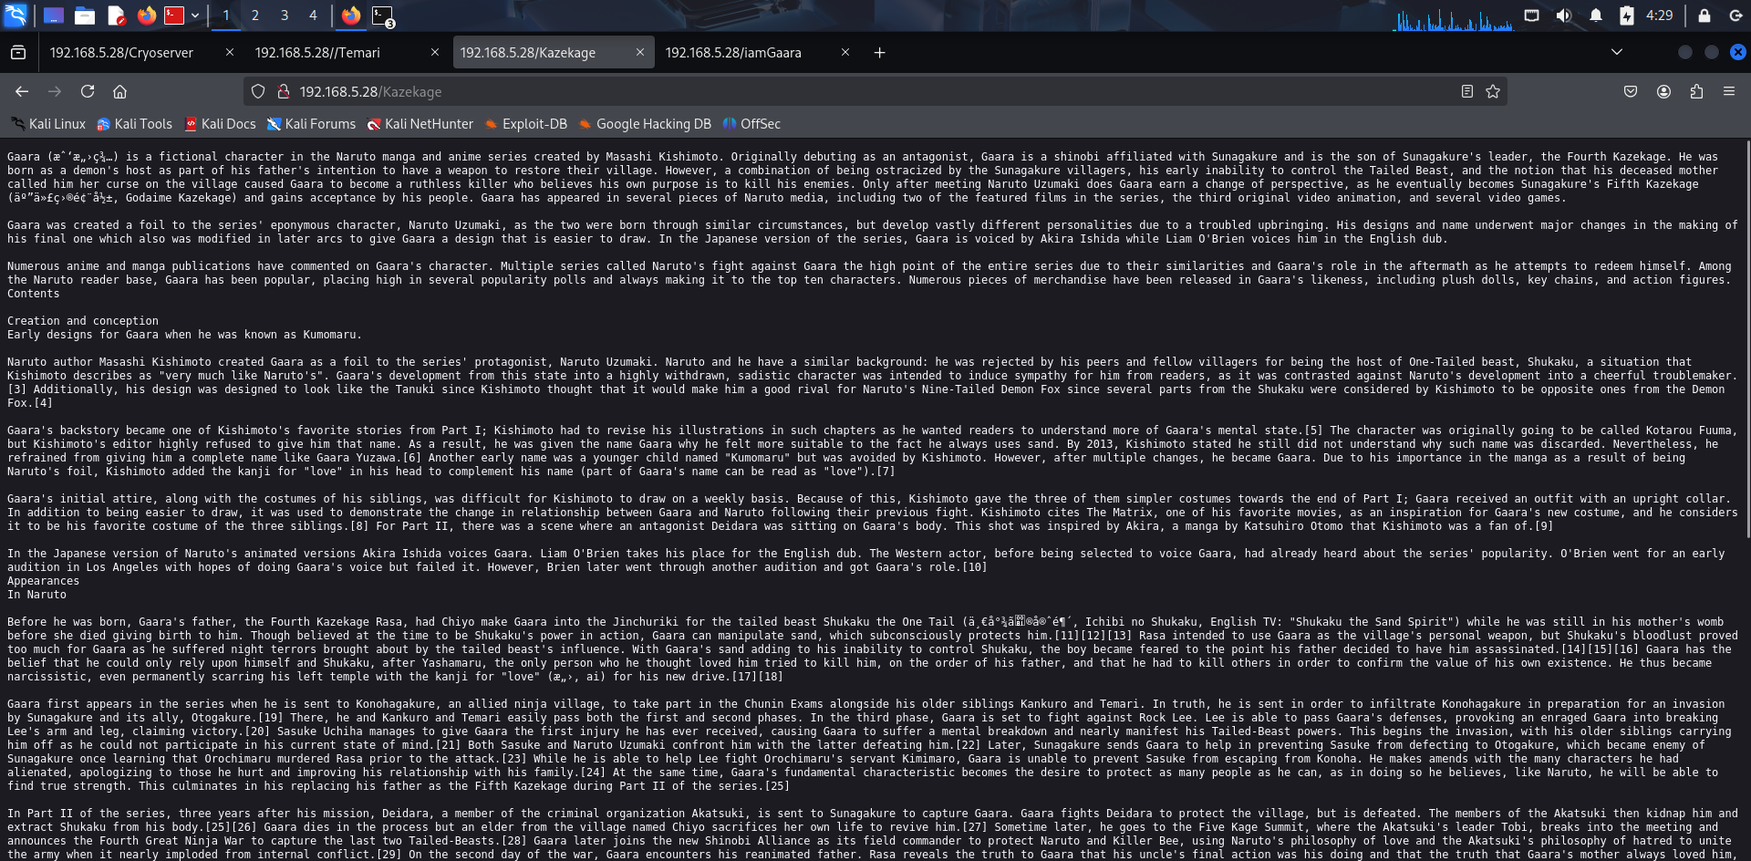Open the Kali applications menu
The width and height of the screenshot is (1751, 861).
[16, 16]
